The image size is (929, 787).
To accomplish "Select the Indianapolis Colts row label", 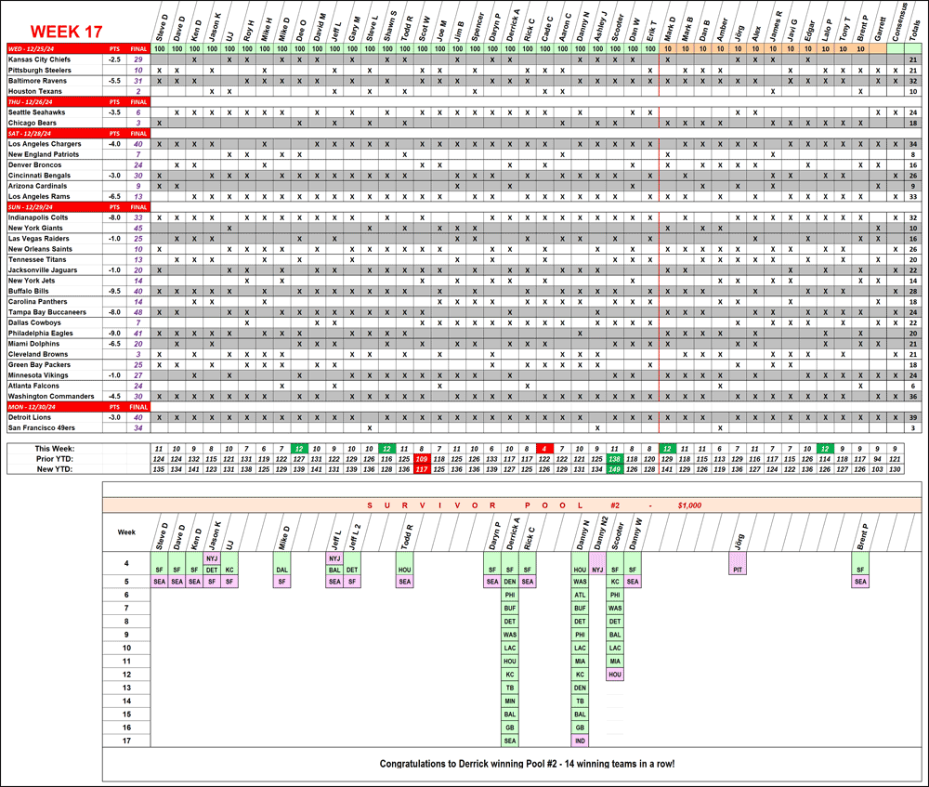I will [x=38, y=217].
